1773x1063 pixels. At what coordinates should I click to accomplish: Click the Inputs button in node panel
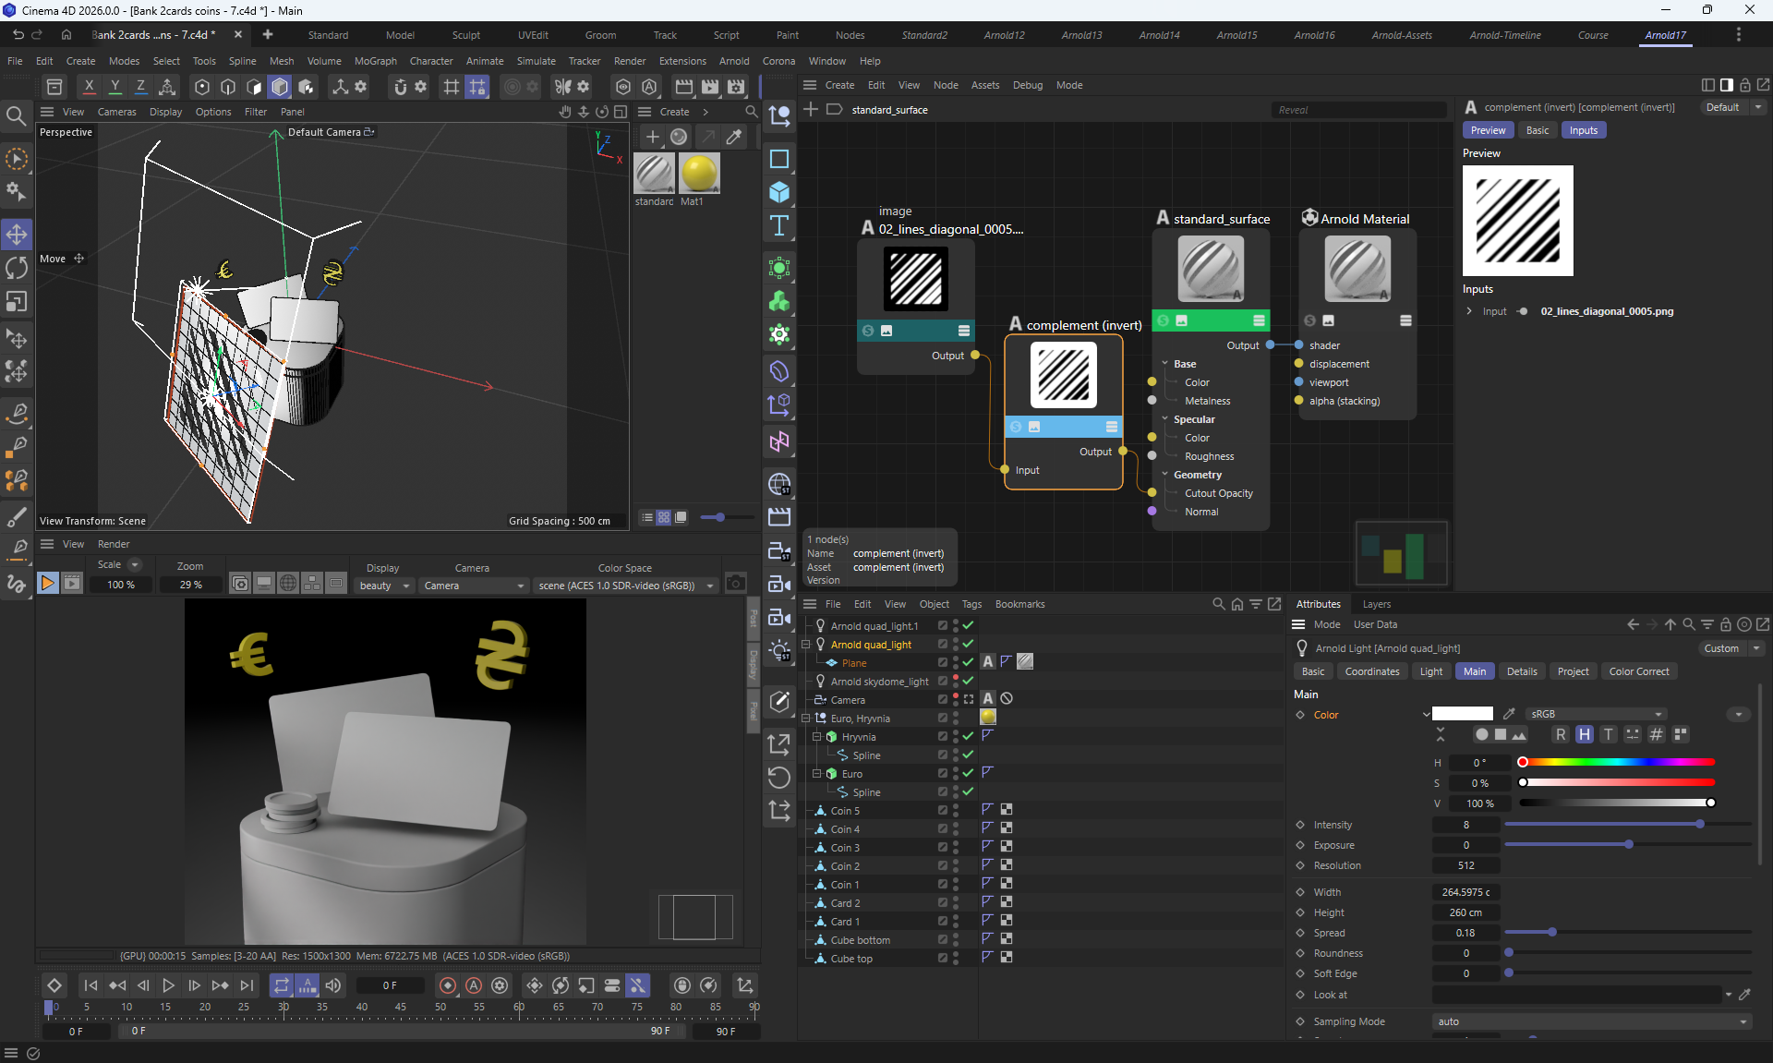tap(1583, 130)
